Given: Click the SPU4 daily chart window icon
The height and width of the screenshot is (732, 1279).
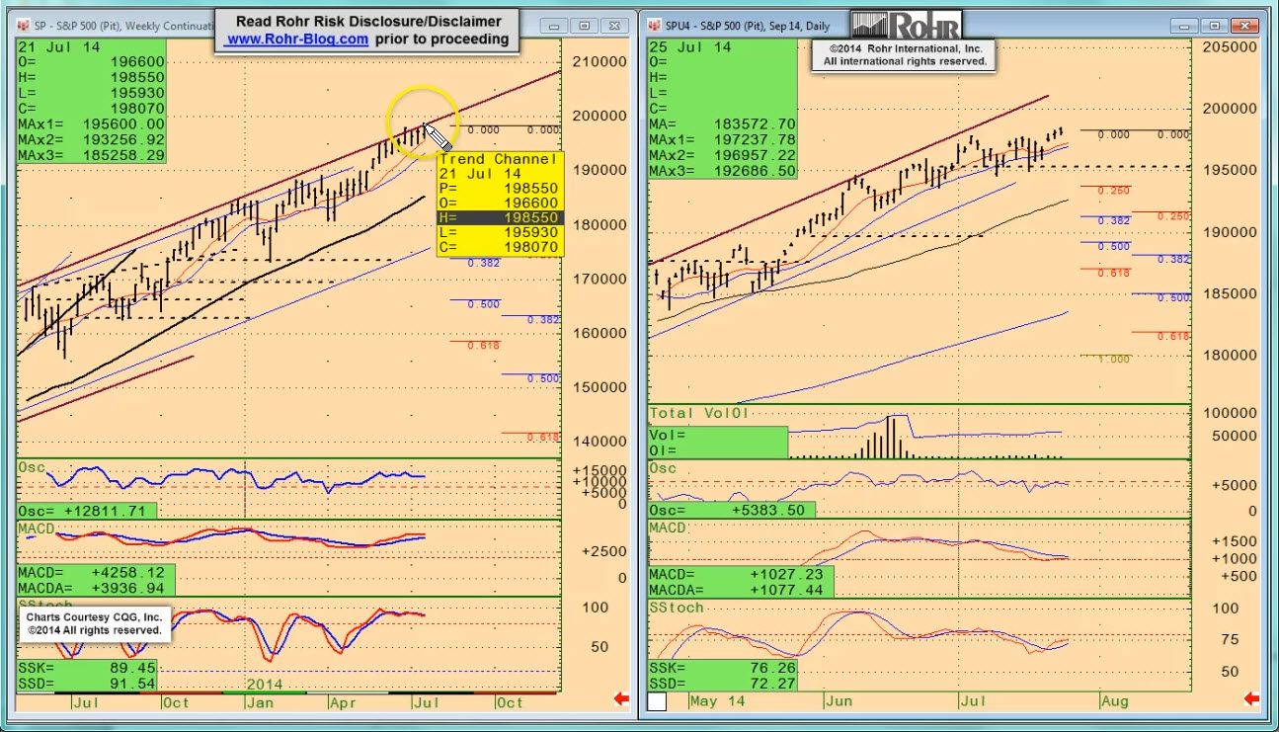Looking at the screenshot, I should tap(653, 26).
